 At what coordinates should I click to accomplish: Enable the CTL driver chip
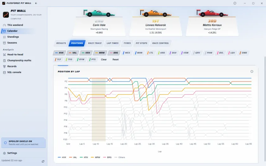[x=150, y=53]
